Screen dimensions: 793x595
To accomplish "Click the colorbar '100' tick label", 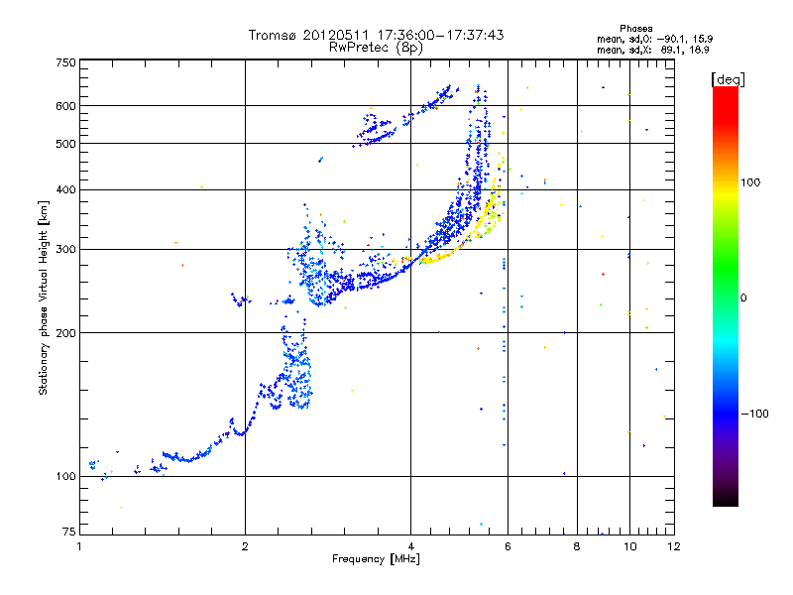I will pos(750,182).
